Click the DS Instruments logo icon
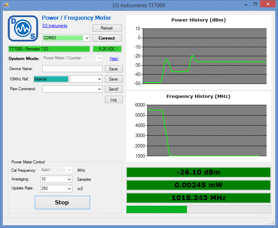Viewport: 278px width, 228px height. click(23, 28)
